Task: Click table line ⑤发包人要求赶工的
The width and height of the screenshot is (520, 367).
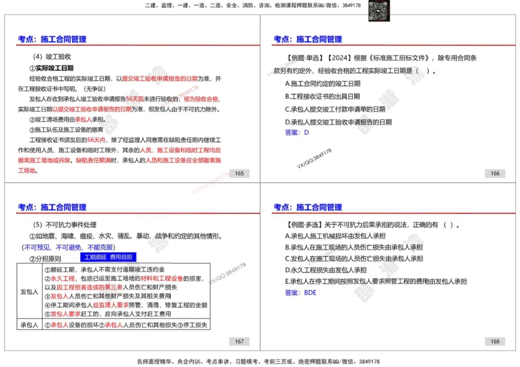Action: pos(108,314)
